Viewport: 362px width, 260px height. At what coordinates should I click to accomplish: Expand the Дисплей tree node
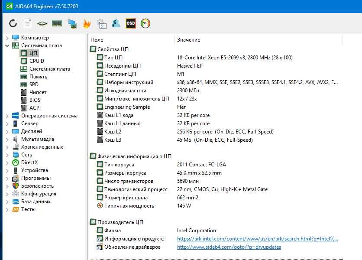tap(7, 131)
